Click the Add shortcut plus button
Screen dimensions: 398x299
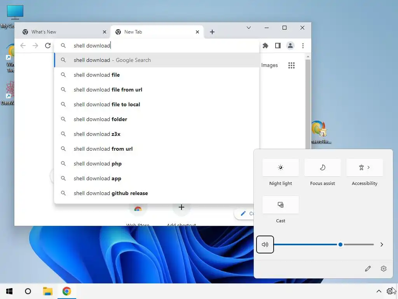point(181,207)
